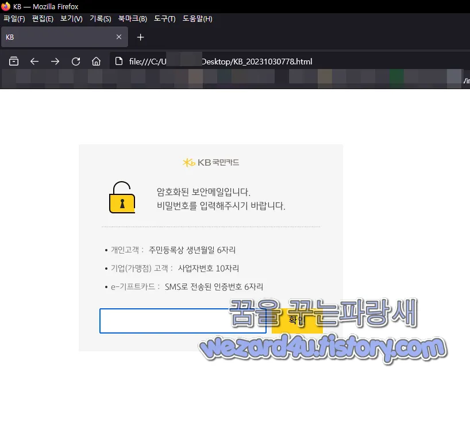Click the Firefox icon in the title bar
470x448 pixels.
click(x=6, y=6)
